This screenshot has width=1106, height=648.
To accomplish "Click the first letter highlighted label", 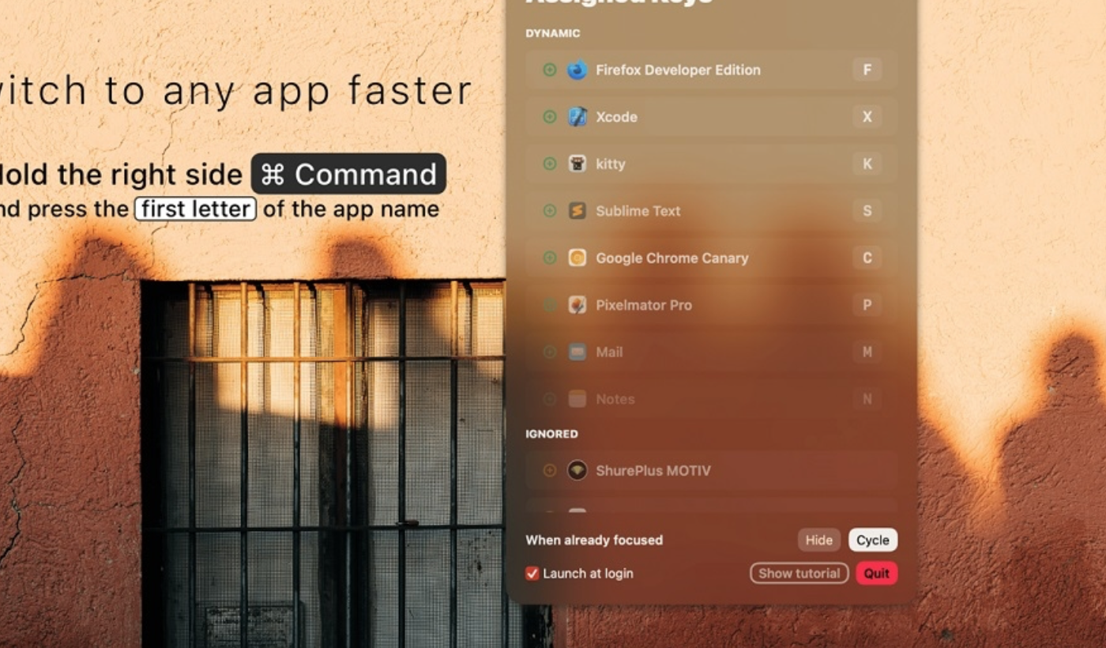I will coord(195,209).
